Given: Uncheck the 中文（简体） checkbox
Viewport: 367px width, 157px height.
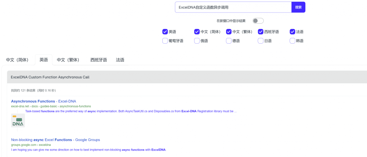Looking at the screenshot, I should tap(197, 32).
